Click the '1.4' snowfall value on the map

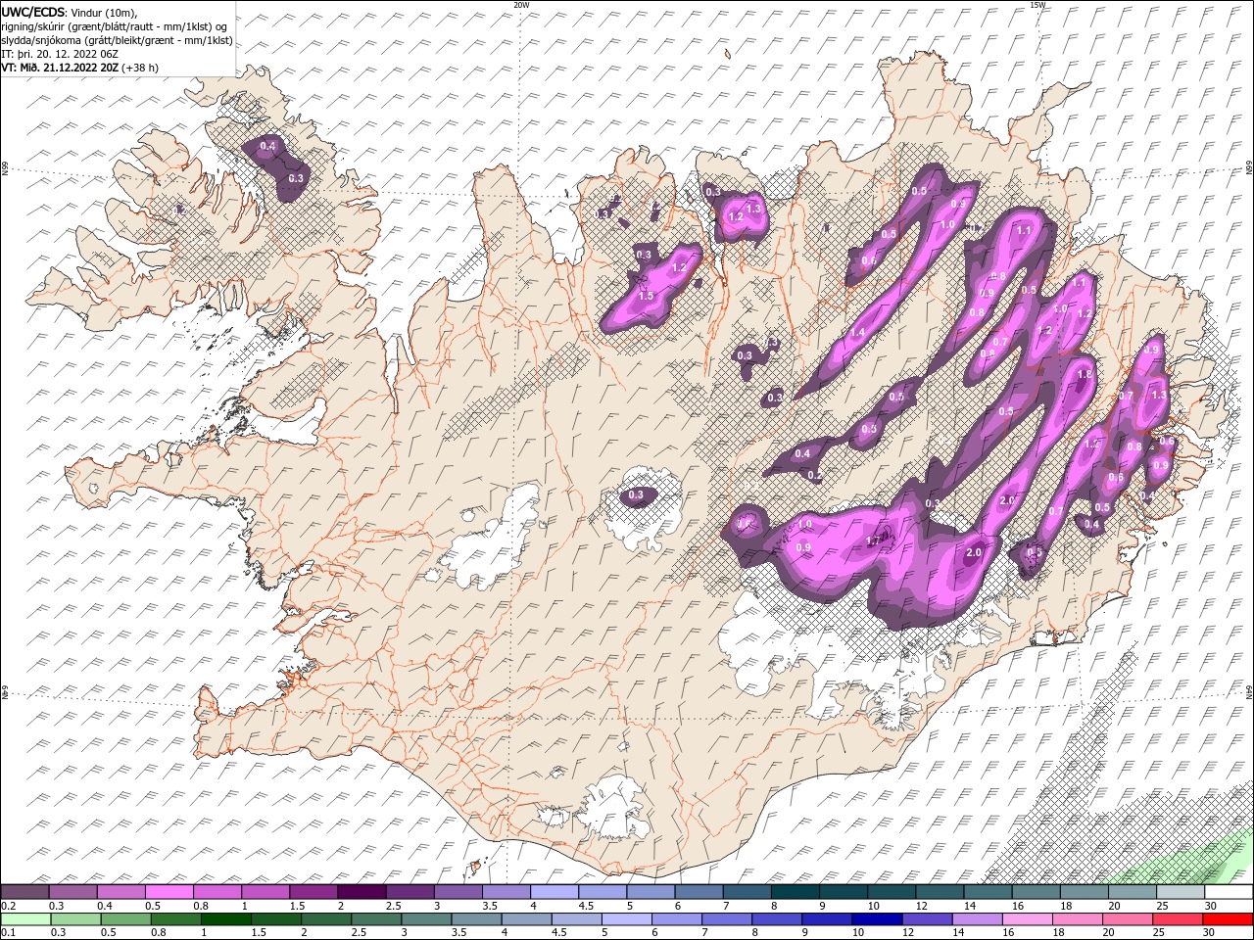858,333
